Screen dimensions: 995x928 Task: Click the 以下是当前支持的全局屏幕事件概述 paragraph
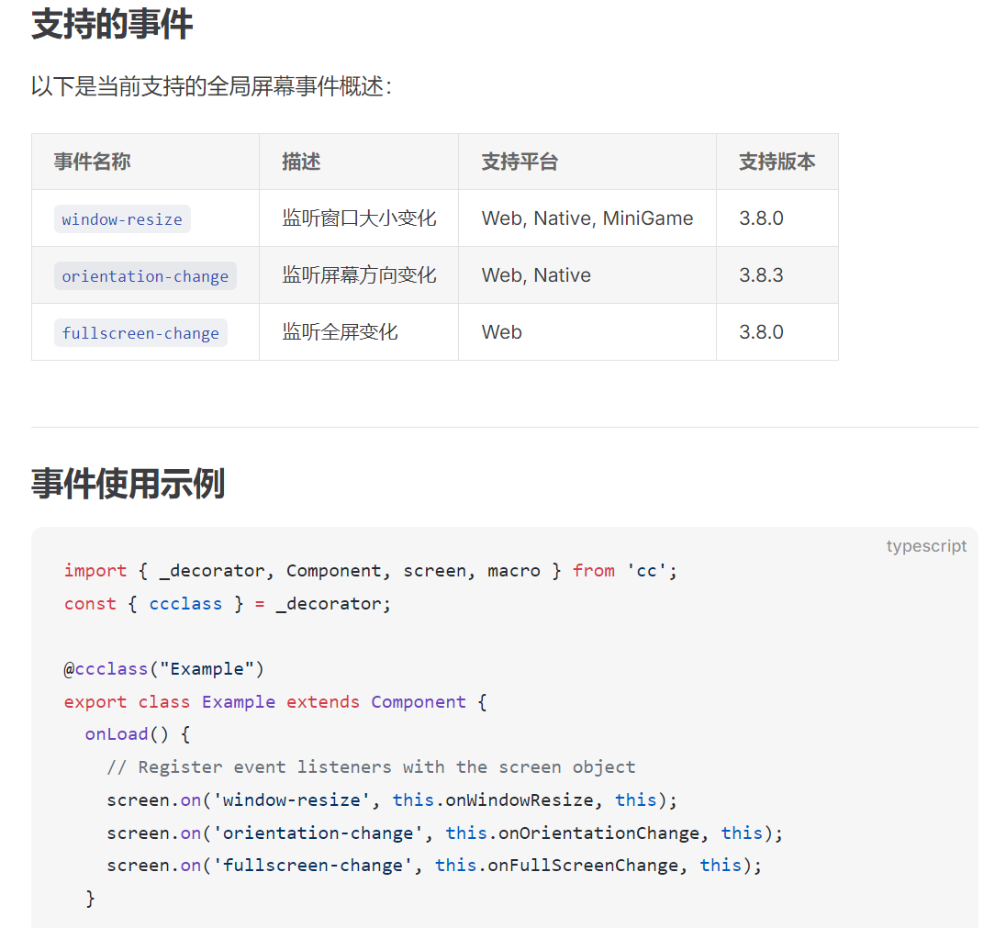pos(212,86)
